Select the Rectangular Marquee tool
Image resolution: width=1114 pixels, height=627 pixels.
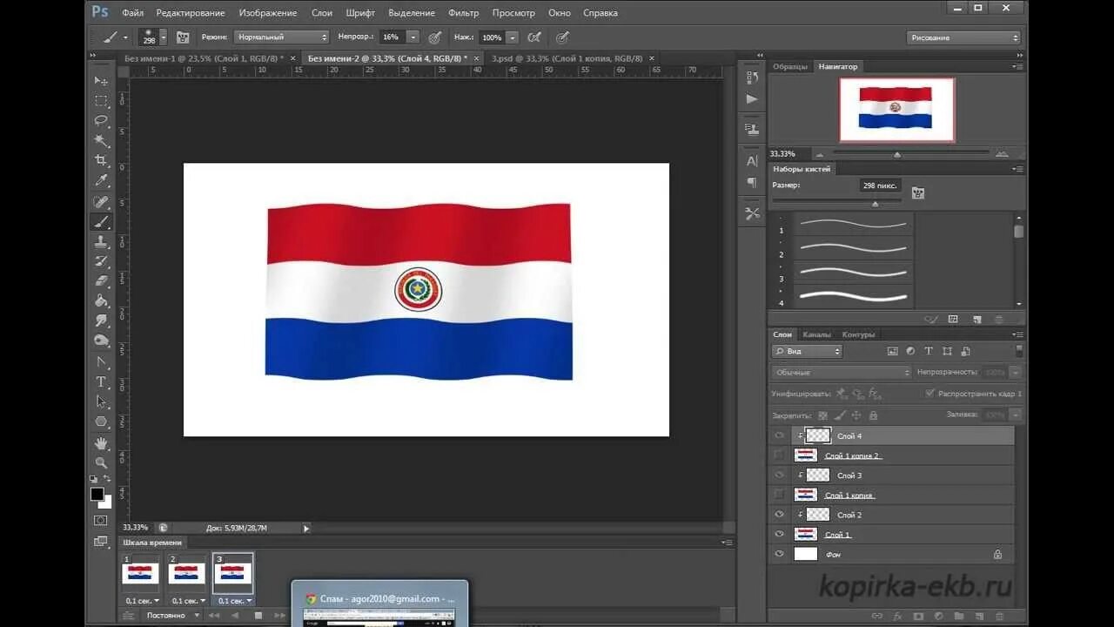[101, 100]
